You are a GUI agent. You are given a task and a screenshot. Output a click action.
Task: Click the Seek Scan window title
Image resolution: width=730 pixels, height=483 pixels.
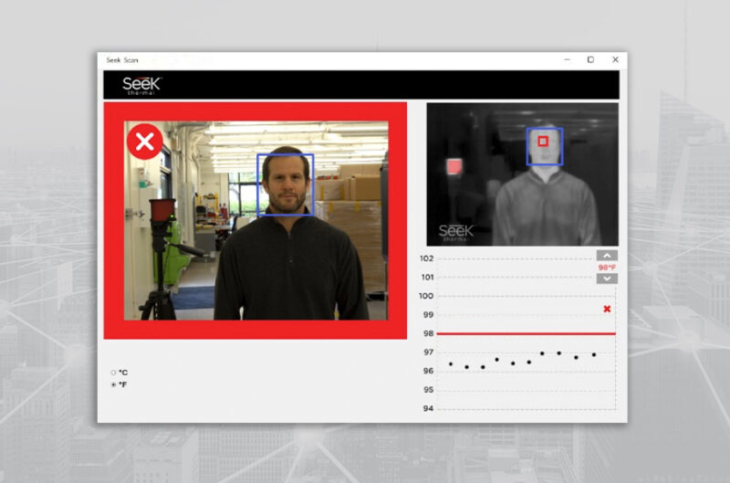click(x=122, y=60)
